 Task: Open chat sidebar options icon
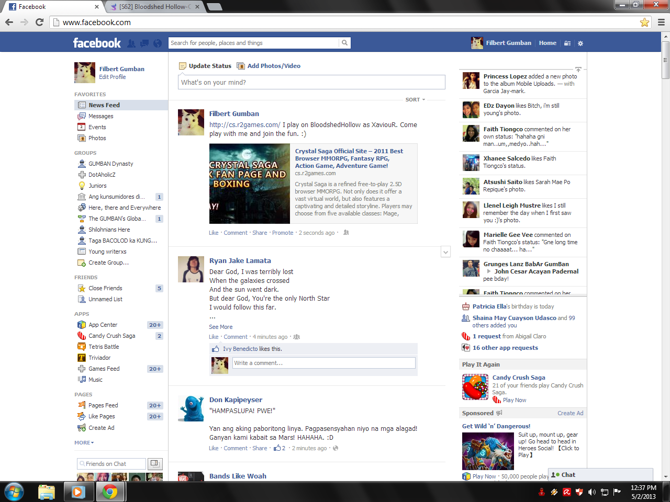click(x=154, y=464)
